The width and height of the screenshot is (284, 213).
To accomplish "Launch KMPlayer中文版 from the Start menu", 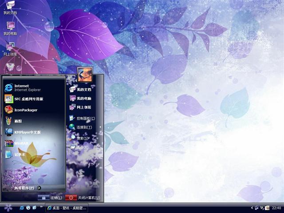I will (x=28, y=132).
